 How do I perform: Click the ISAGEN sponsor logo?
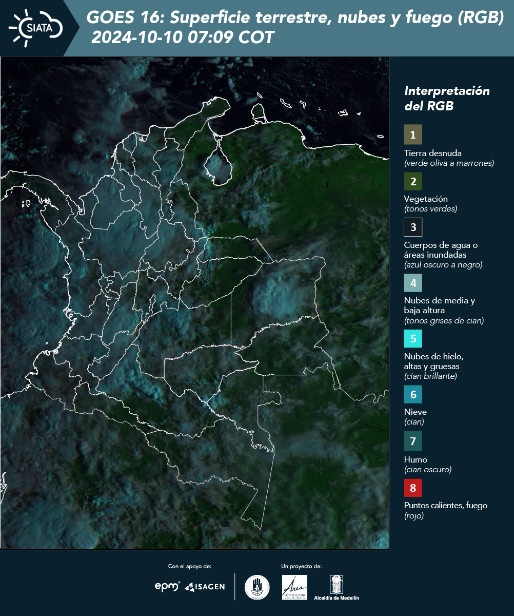[x=205, y=587]
